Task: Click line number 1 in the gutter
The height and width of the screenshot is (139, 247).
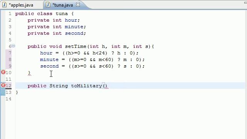Action: pyautogui.click(x=10, y=14)
